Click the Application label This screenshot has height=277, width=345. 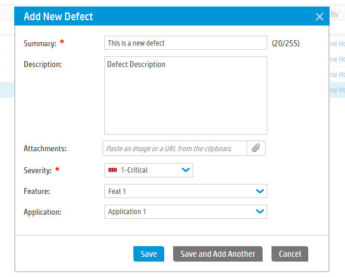tap(43, 212)
